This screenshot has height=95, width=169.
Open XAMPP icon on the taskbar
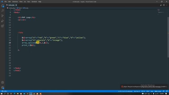point(40,94)
